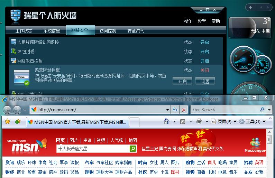Click the sidebar add gadget plus icon
275x178 pixels.
click(x=250, y=7)
